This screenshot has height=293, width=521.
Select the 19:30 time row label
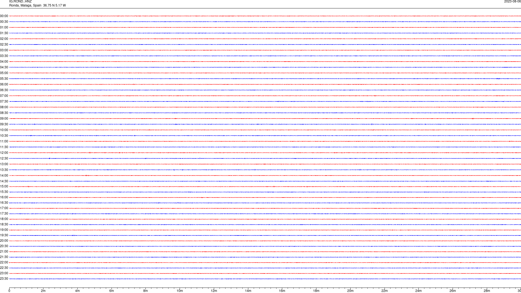(x=4, y=235)
